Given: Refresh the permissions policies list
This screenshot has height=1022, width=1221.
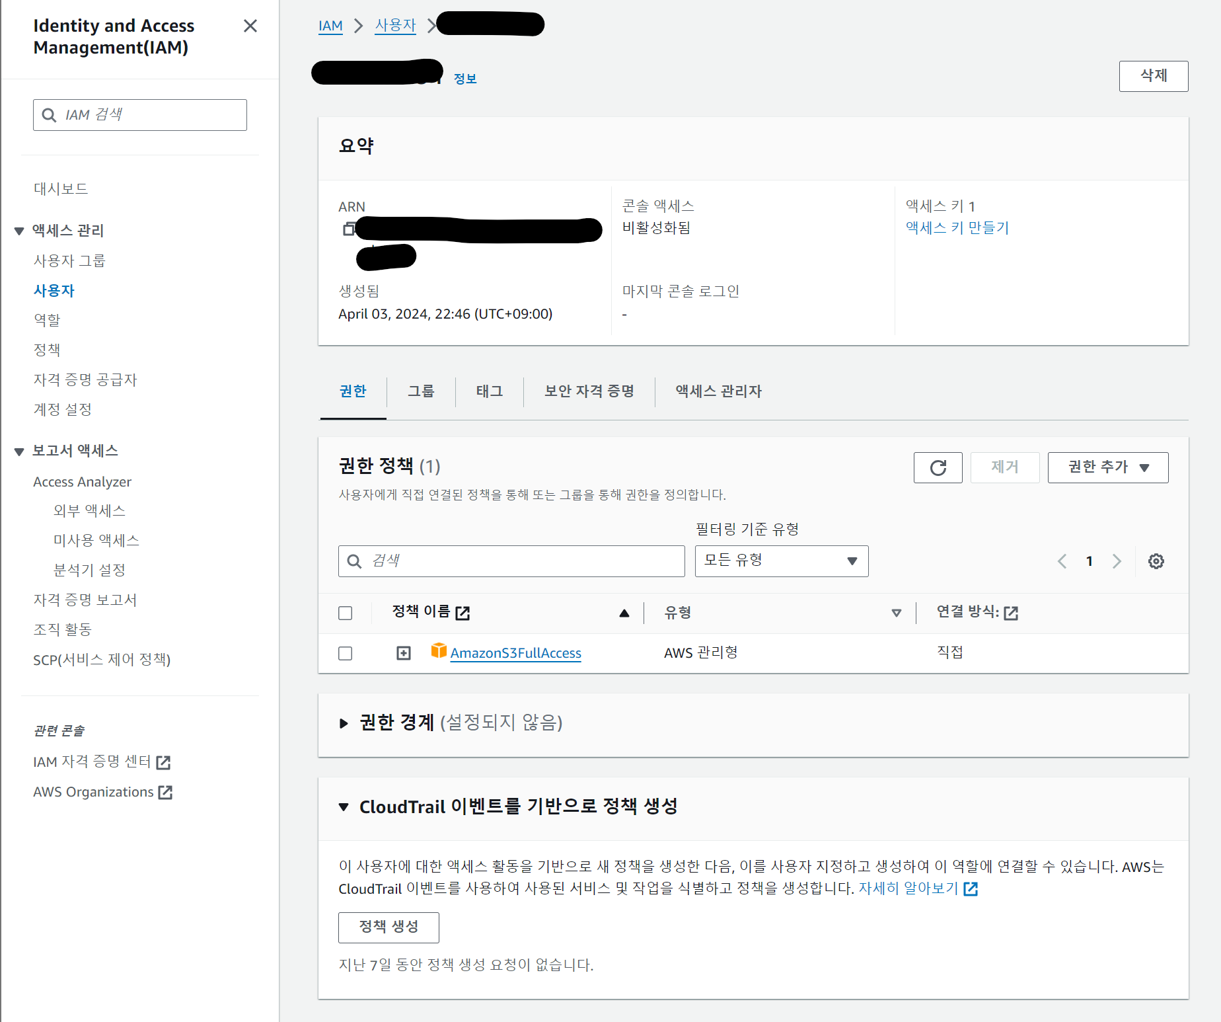Looking at the screenshot, I should point(938,467).
